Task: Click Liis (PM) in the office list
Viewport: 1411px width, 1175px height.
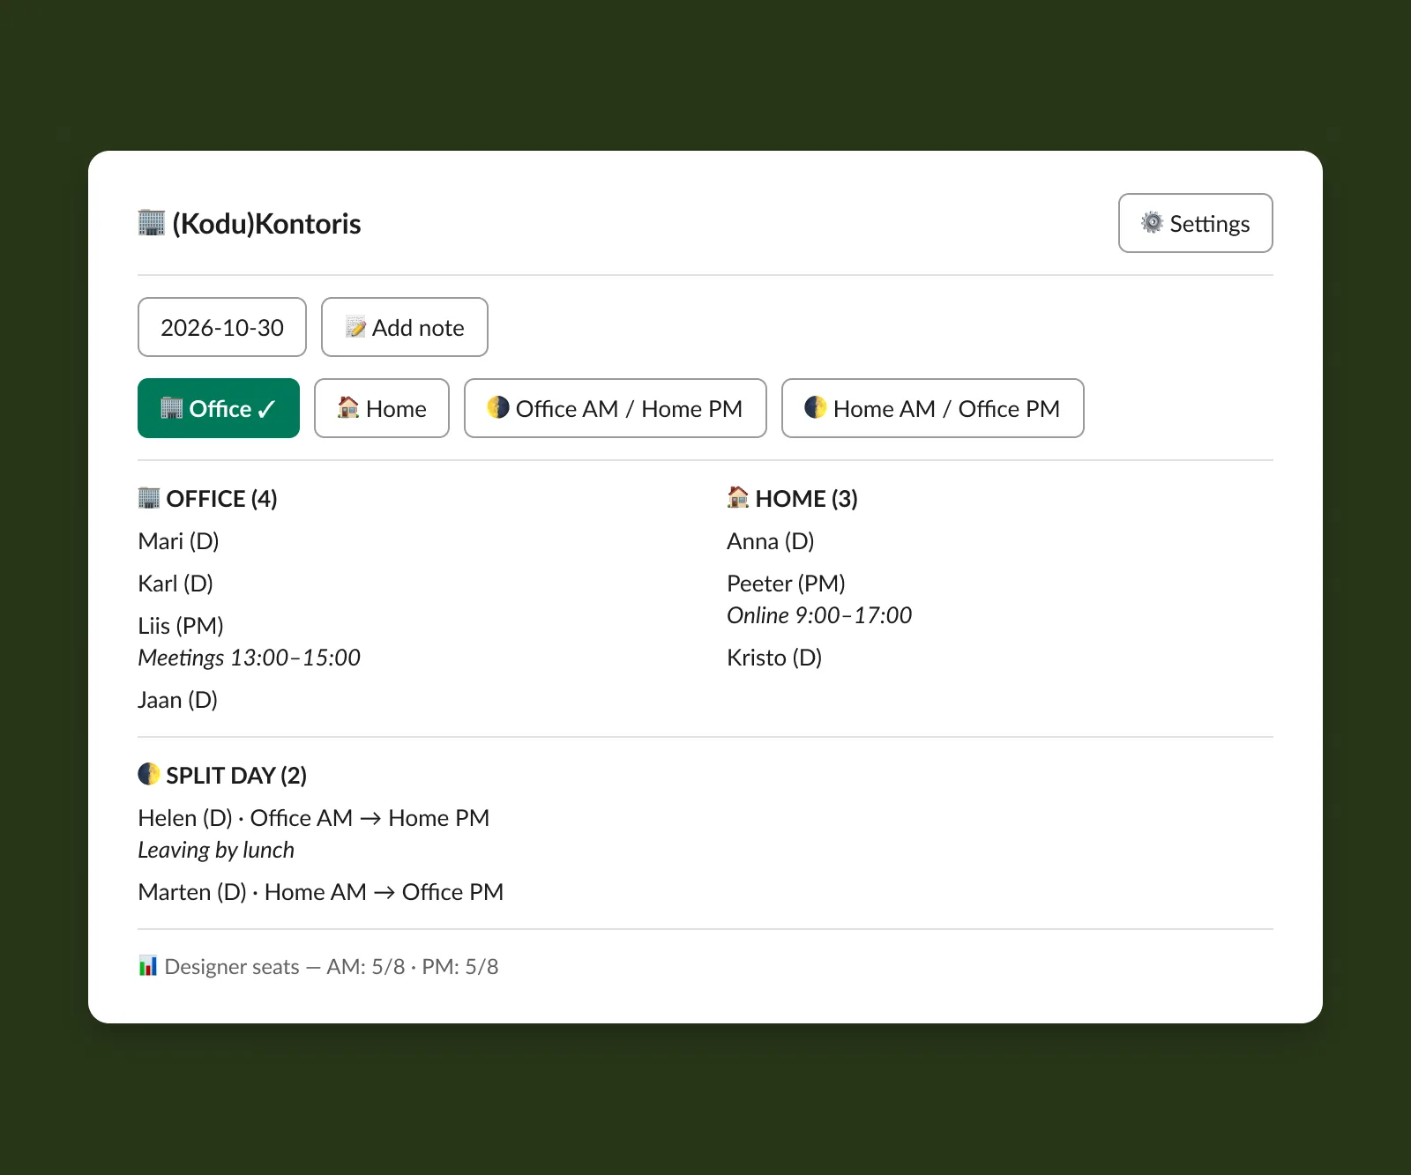Action: click(x=181, y=626)
